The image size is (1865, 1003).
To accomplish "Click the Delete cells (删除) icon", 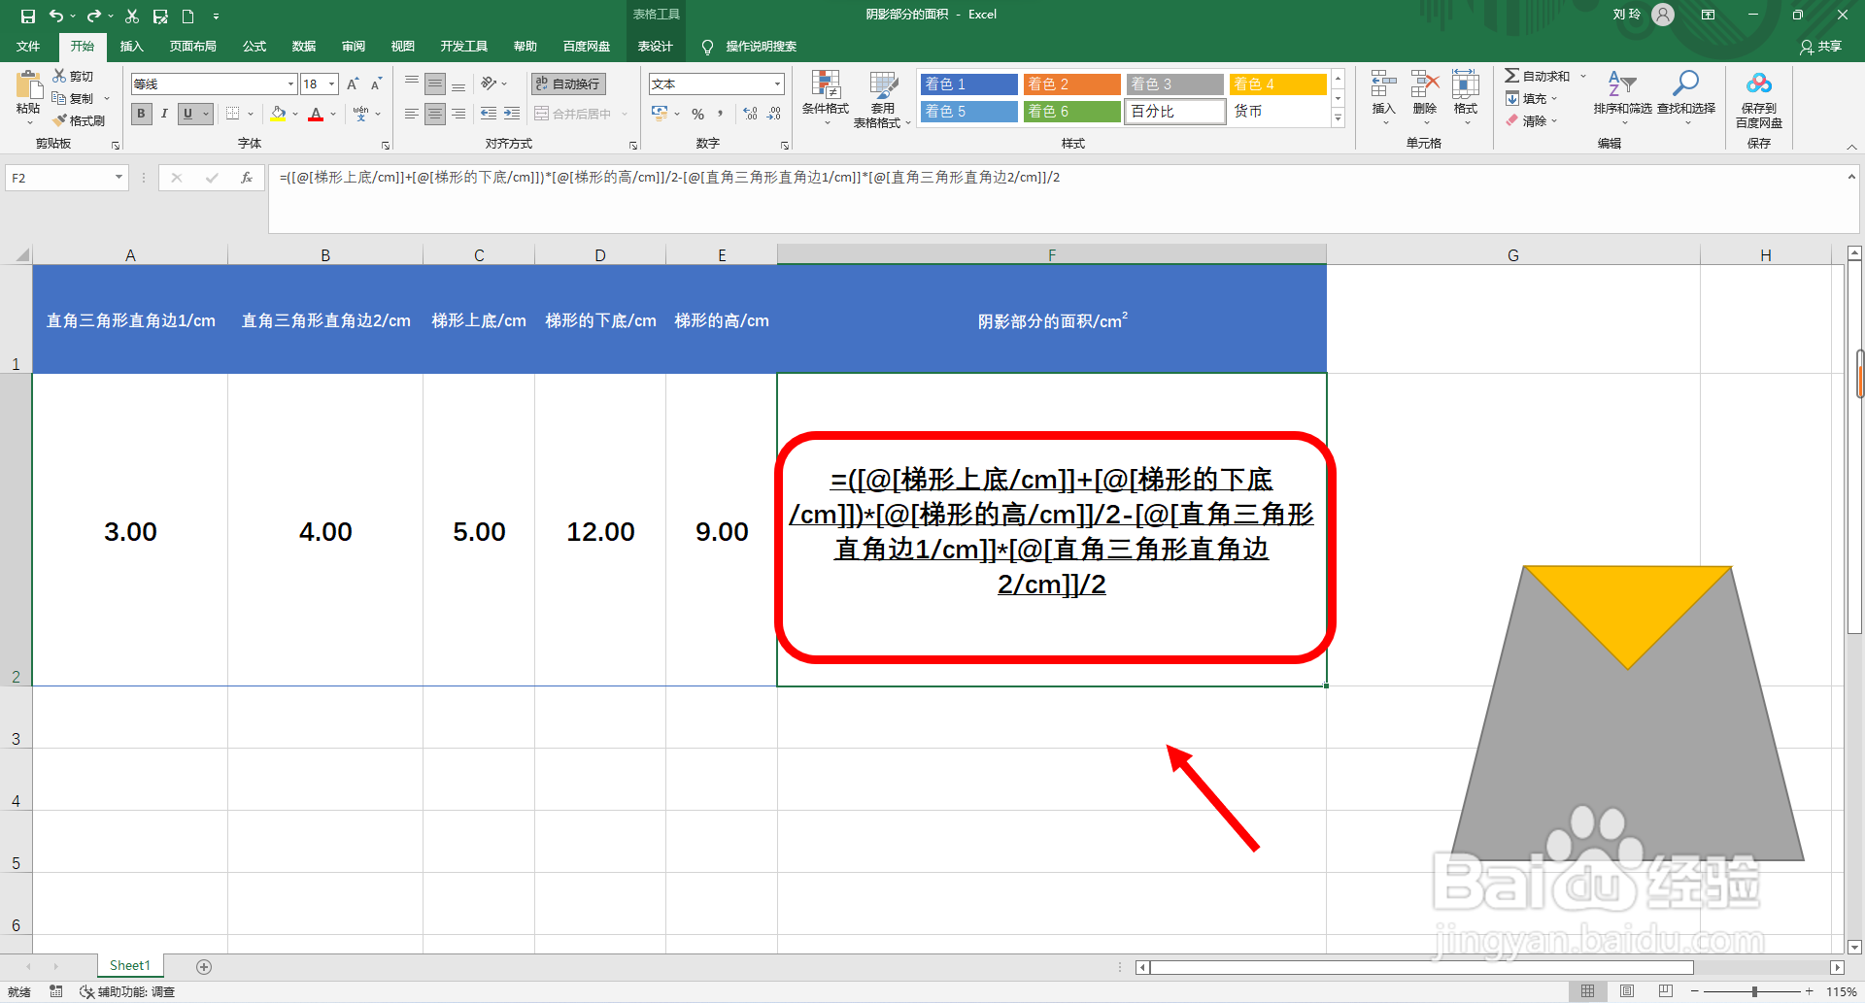I will pos(1425,84).
